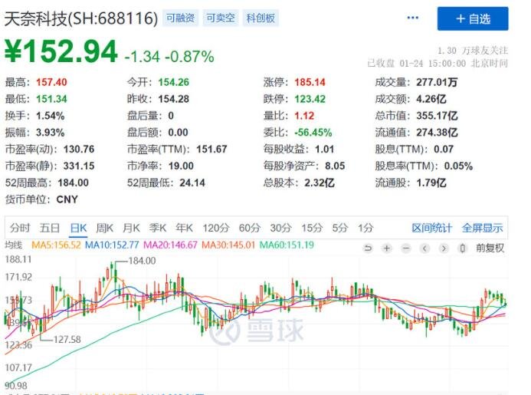Select the 季K chart tab

(158, 228)
